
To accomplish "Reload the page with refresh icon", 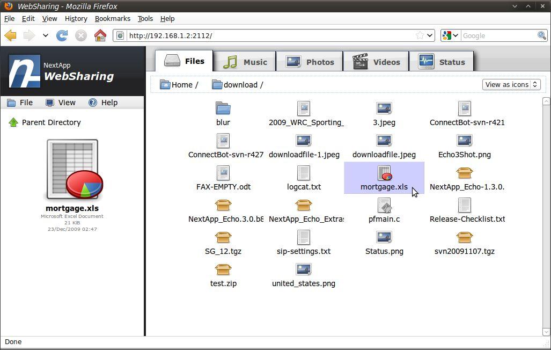I will pyautogui.click(x=62, y=35).
